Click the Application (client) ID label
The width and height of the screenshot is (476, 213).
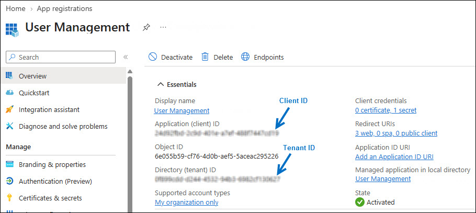(187, 124)
